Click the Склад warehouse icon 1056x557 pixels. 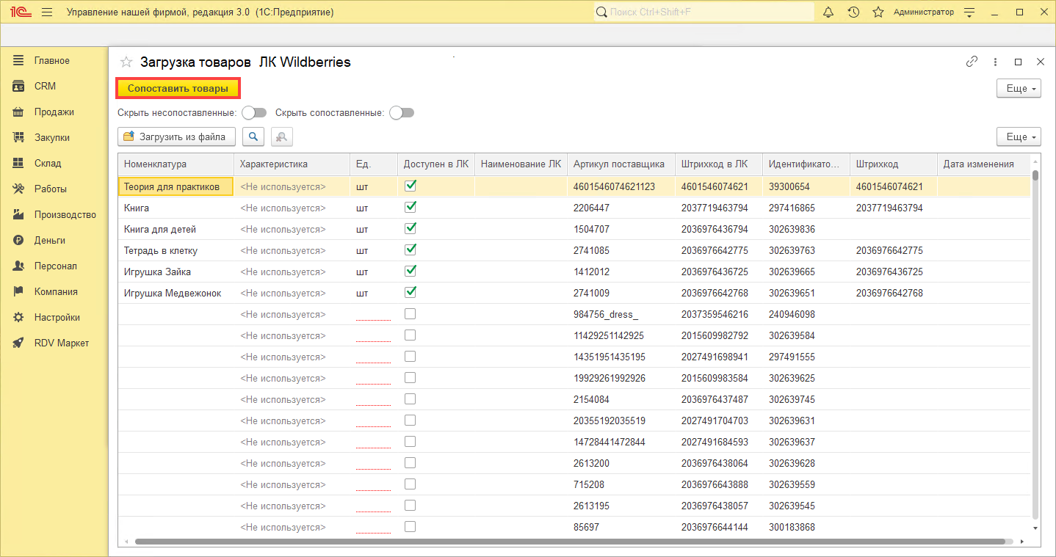[19, 163]
